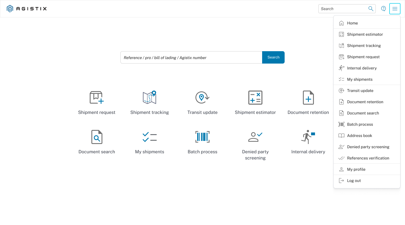Screen dimensions: 405x225
Task: Click the Internal delivery runner tile
Action: pos(308,137)
